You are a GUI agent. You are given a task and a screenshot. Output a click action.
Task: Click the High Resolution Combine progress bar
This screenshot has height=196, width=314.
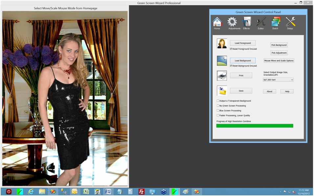pyautogui.click(x=255, y=126)
